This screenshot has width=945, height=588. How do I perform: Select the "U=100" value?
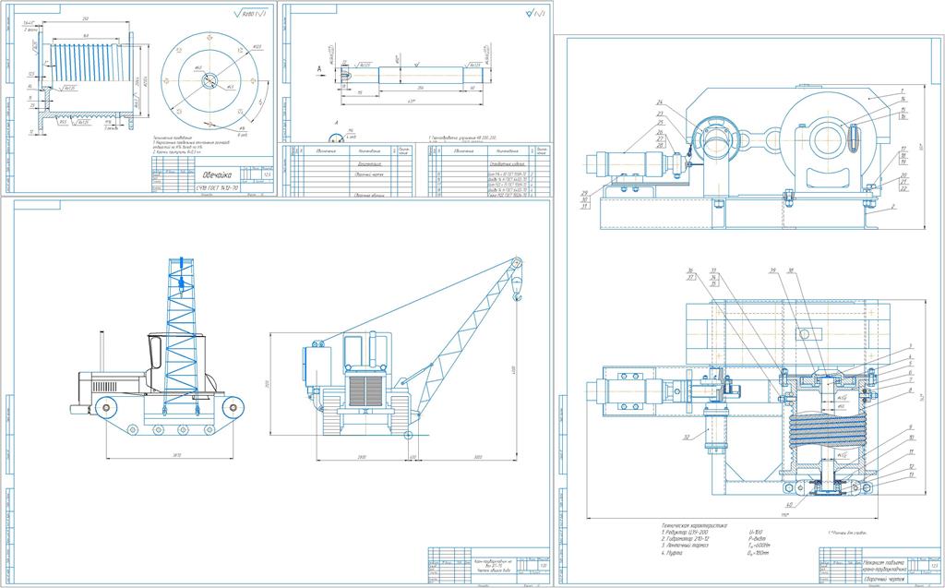pos(757,533)
